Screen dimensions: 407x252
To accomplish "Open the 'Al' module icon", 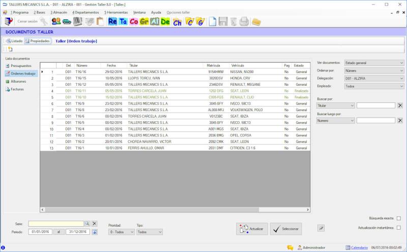I will click(x=155, y=21).
